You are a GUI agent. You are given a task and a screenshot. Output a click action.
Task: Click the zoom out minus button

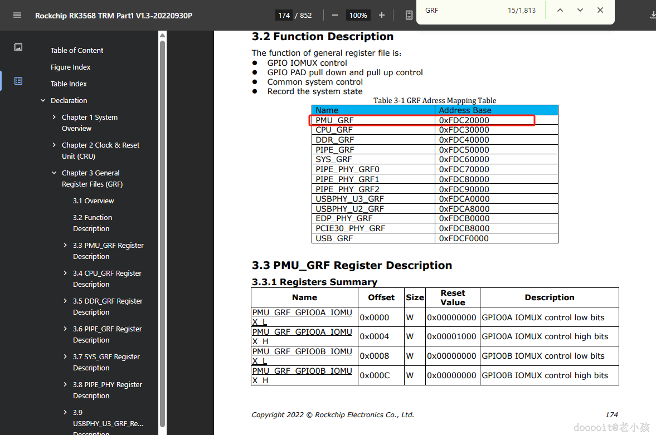click(335, 15)
